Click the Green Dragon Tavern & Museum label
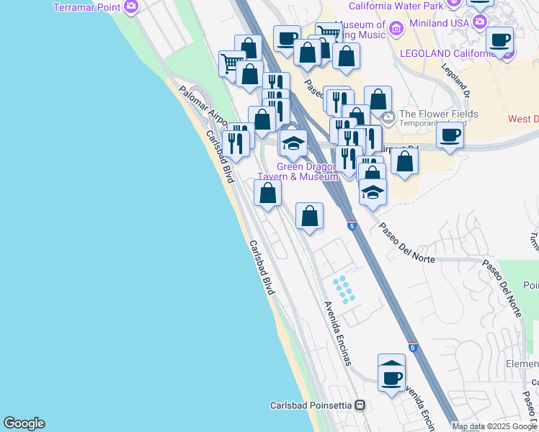The width and height of the screenshot is (539, 432). [x=298, y=171]
